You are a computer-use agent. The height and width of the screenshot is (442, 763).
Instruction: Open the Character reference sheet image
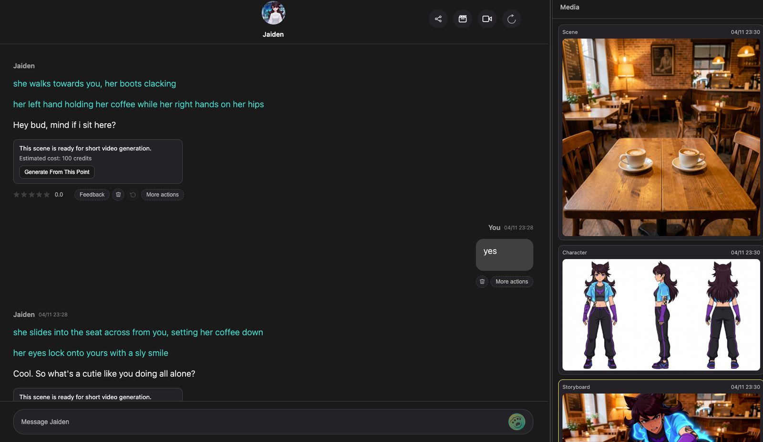(661, 315)
